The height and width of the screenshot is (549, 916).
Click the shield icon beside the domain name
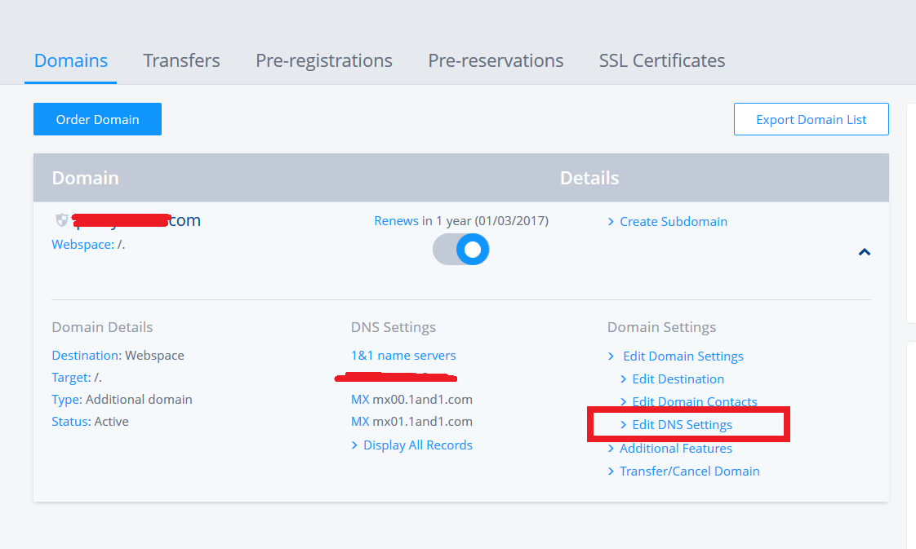coord(60,220)
